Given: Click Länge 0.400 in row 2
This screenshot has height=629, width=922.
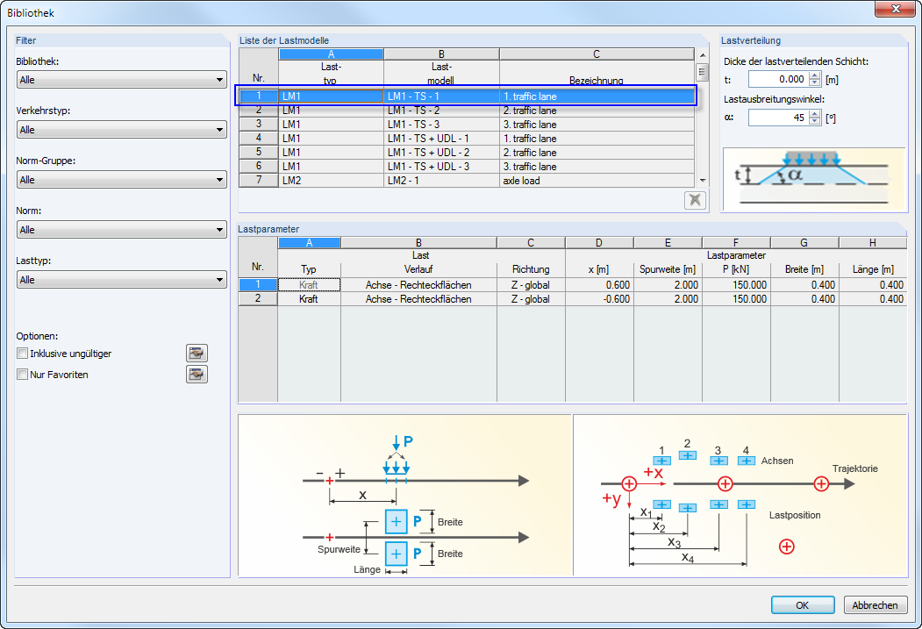Looking at the screenshot, I should pyautogui.click(x=873, y=299).
